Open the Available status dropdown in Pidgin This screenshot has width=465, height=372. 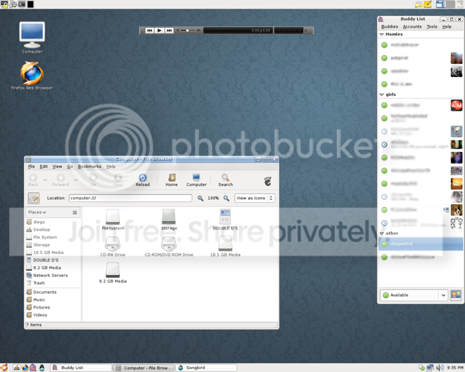413,295
